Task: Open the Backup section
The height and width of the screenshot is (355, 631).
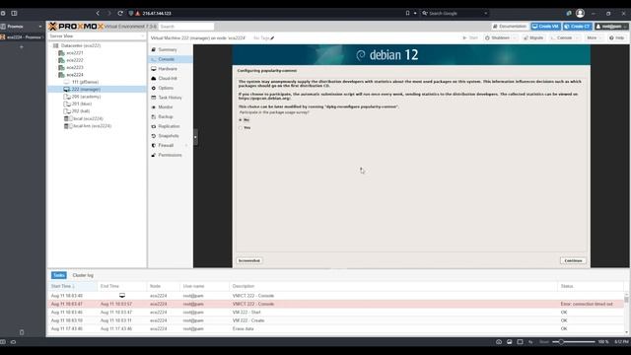Action: click(166, 116)
